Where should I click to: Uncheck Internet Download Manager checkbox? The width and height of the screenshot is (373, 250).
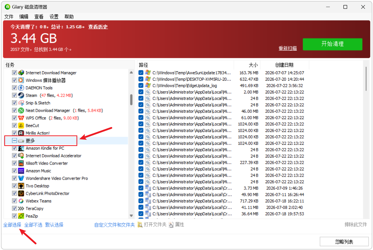pos(15,73)
